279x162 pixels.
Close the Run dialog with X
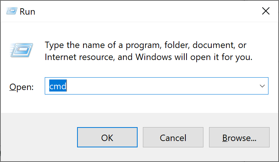coord(266,11)
